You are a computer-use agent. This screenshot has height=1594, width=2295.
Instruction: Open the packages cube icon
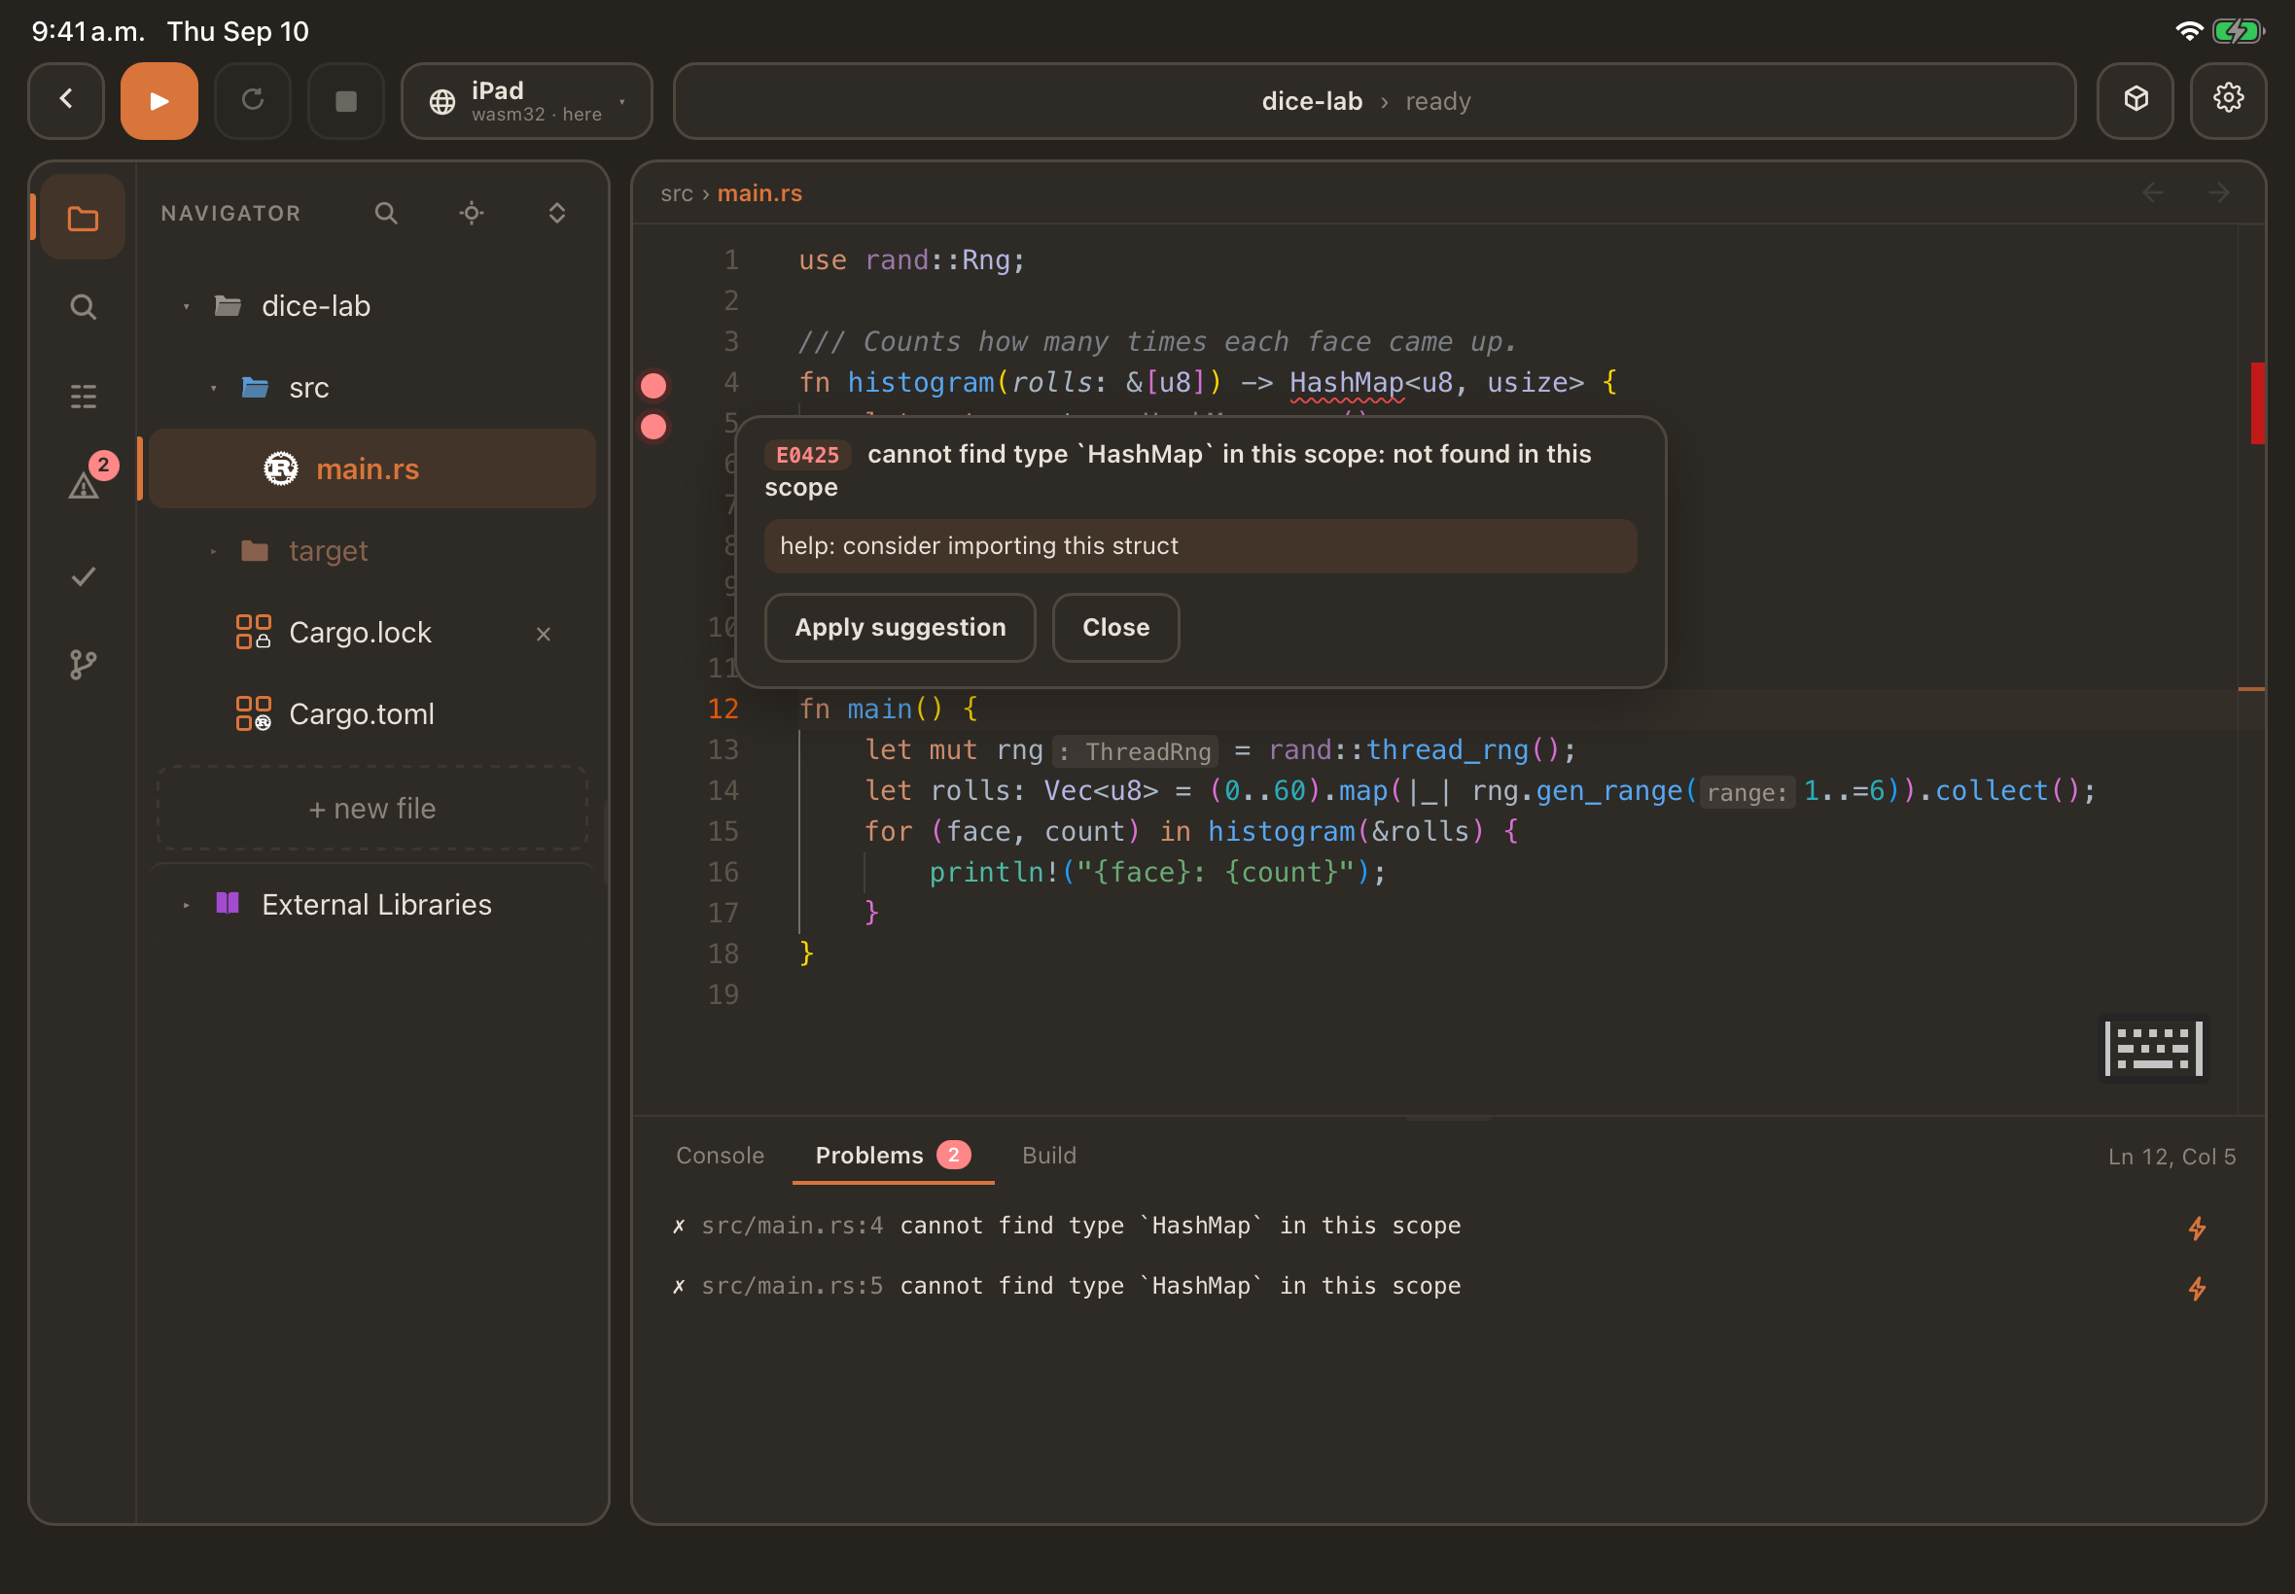click(x=2136, y=101)
